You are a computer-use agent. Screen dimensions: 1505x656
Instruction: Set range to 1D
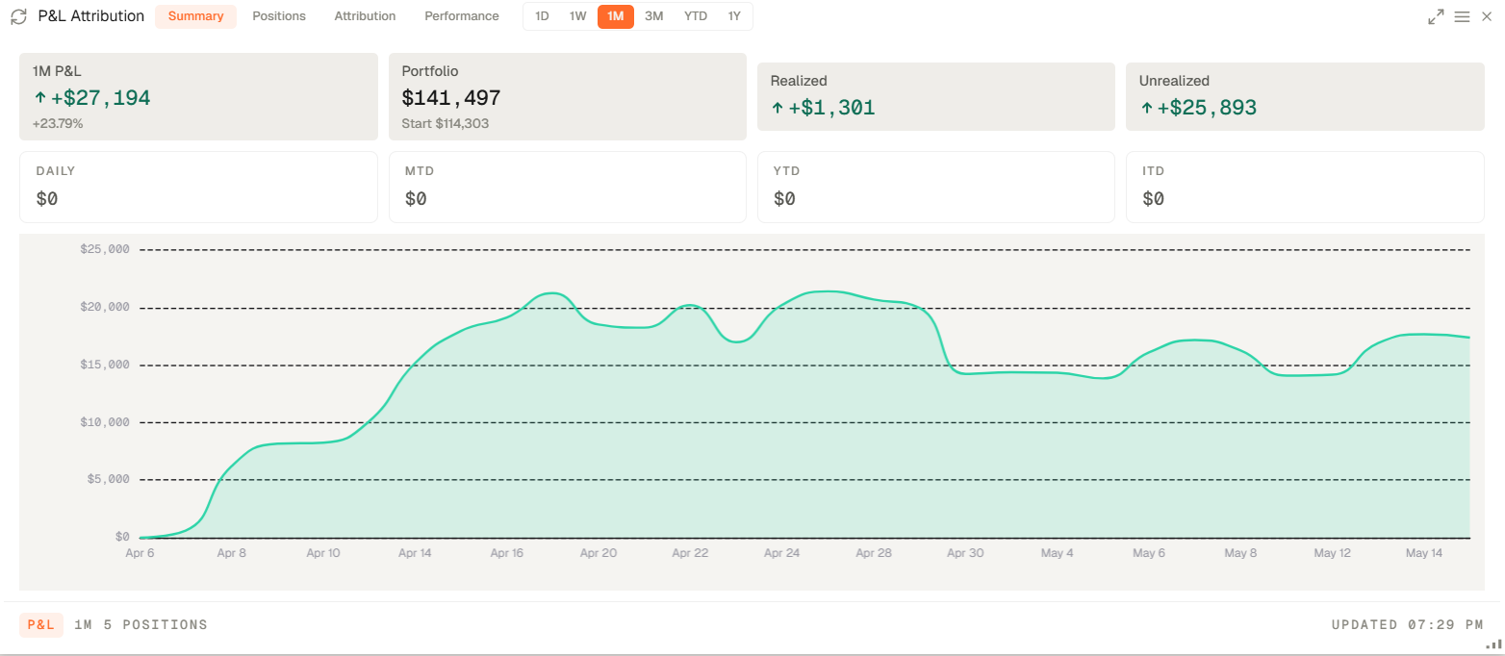click(x=542, y=16)
